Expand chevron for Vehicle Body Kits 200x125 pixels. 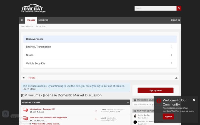coord(172,63)
